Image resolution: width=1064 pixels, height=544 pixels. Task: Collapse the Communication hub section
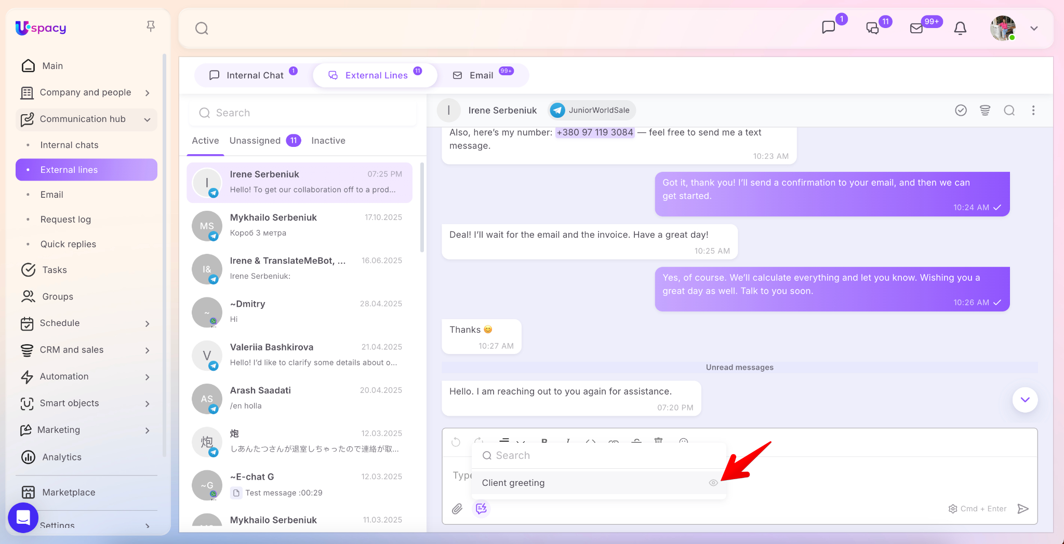coord(148,119)
